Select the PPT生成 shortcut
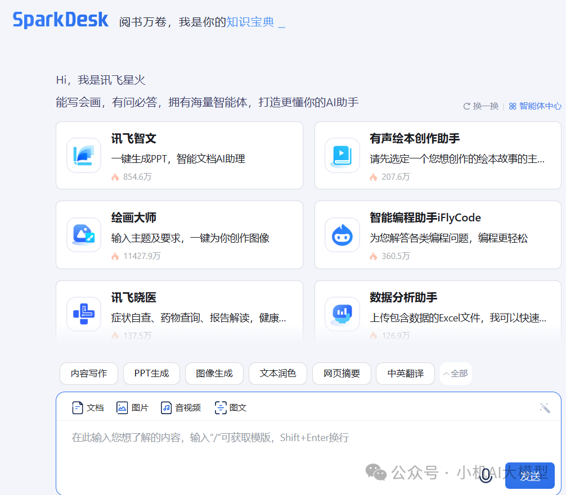The image size is (566, 495). point(151,374)
